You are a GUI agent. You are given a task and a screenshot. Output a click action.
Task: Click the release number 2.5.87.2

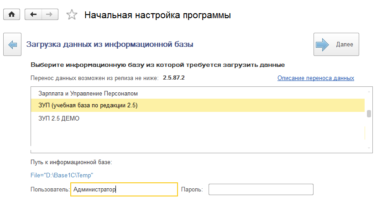tap(174, 78)
